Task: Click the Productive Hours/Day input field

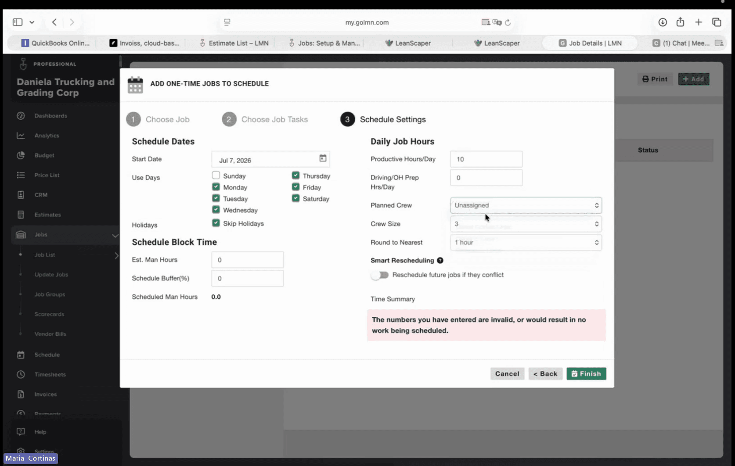Action: [x=486, y=159]
